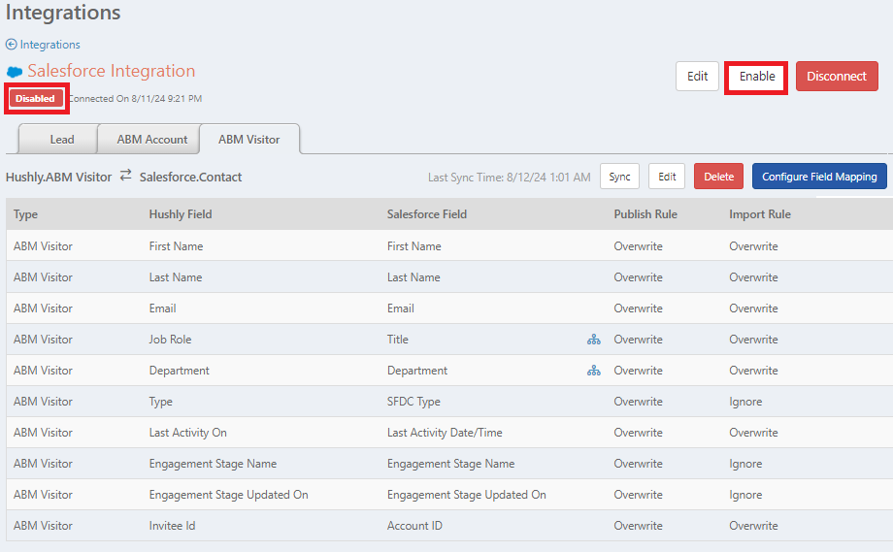Click 'Ignore' in Engagement Stage Name row
This screenshot has width=893, height=552.
click(x=745, y=464)
